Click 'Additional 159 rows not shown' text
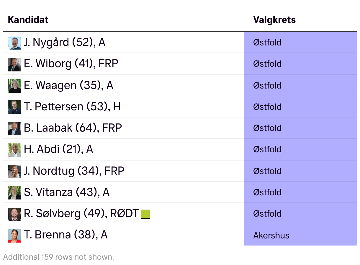Viewport: 360px width, 265px height. pos(58,257)
